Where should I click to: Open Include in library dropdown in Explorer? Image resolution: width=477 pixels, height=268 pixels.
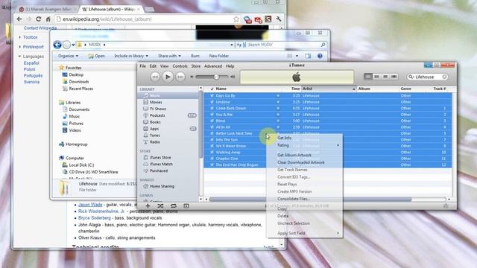click(131, 56)
